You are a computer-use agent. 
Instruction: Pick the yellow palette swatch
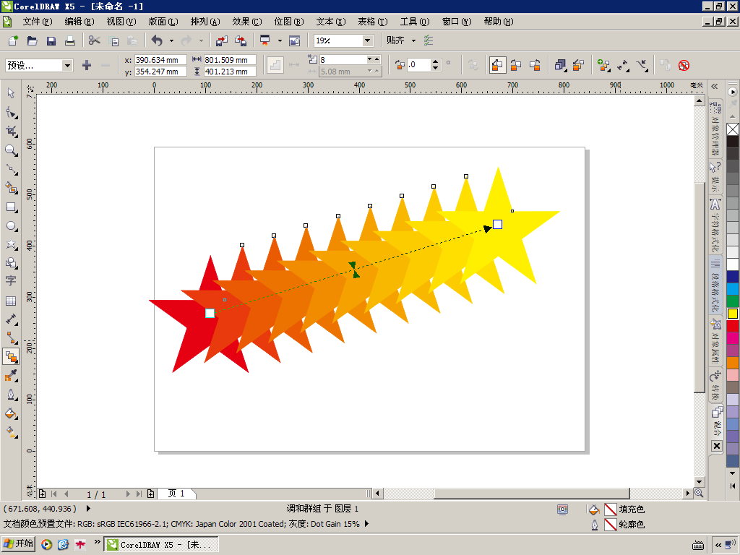point(733,314)
